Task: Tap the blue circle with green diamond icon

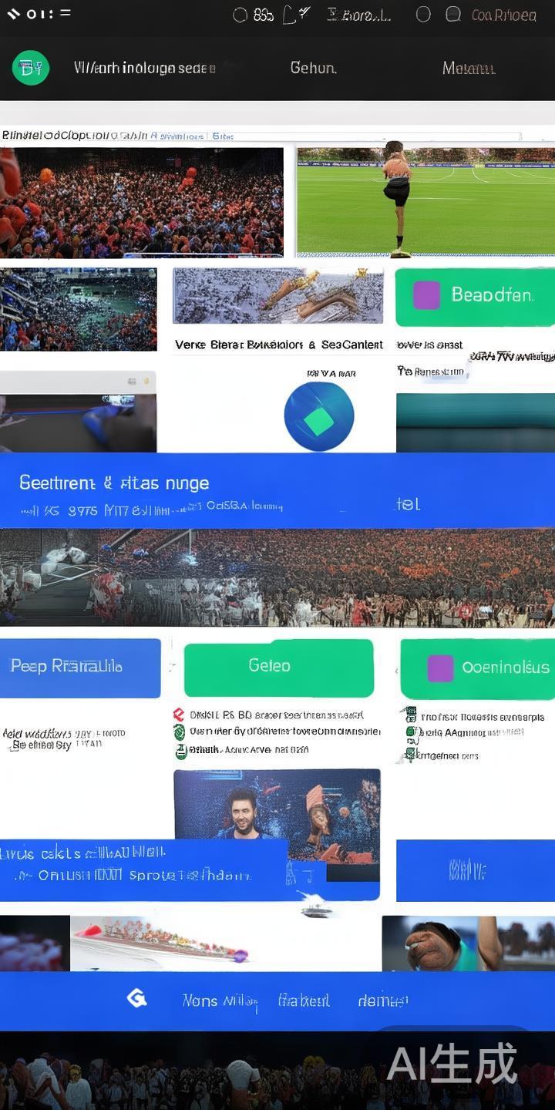Action: point(318,416)
